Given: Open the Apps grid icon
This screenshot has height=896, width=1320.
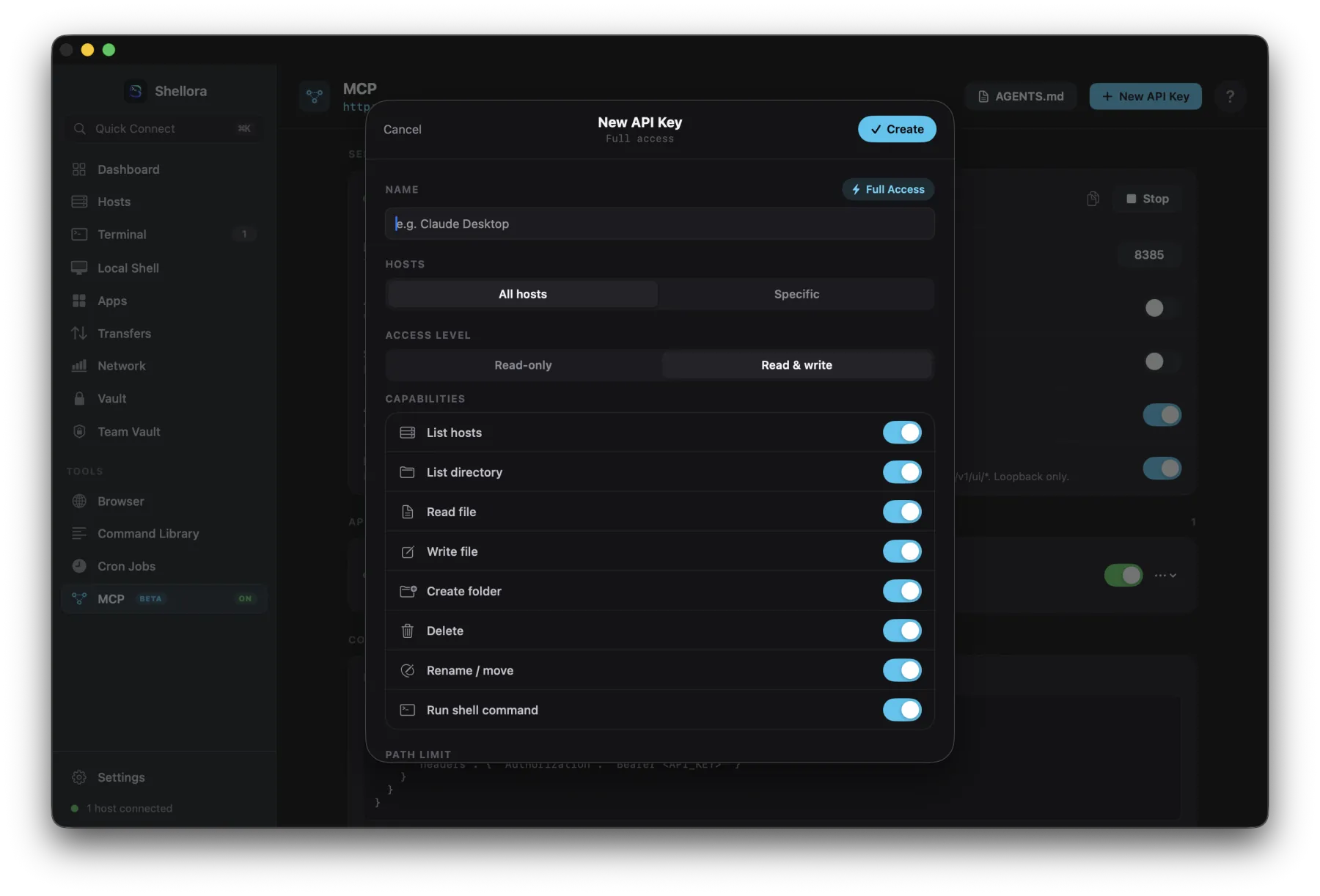Looking at the screenshot, I should [x=79, y=301].
